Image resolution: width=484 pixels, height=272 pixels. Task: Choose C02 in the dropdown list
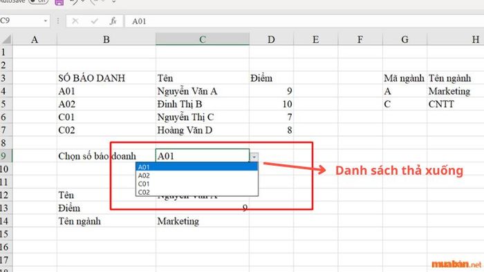click(x=197, y=192)
